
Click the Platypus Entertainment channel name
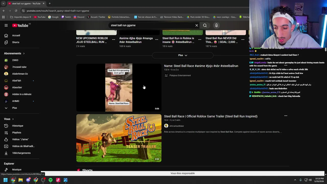pos(180,75)
